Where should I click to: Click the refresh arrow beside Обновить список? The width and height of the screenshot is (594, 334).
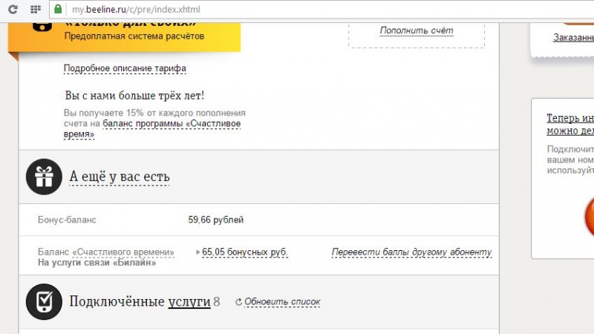click(x=238, y=302)
